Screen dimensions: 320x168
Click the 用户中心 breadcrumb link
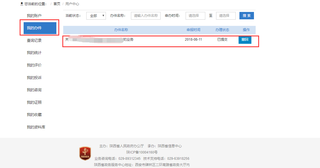tap(72, 4)
